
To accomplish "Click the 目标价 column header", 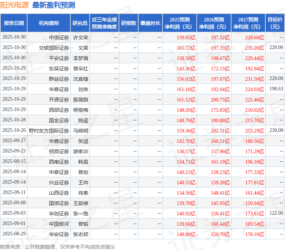I will pyautogui.click(x=275, y=23).
